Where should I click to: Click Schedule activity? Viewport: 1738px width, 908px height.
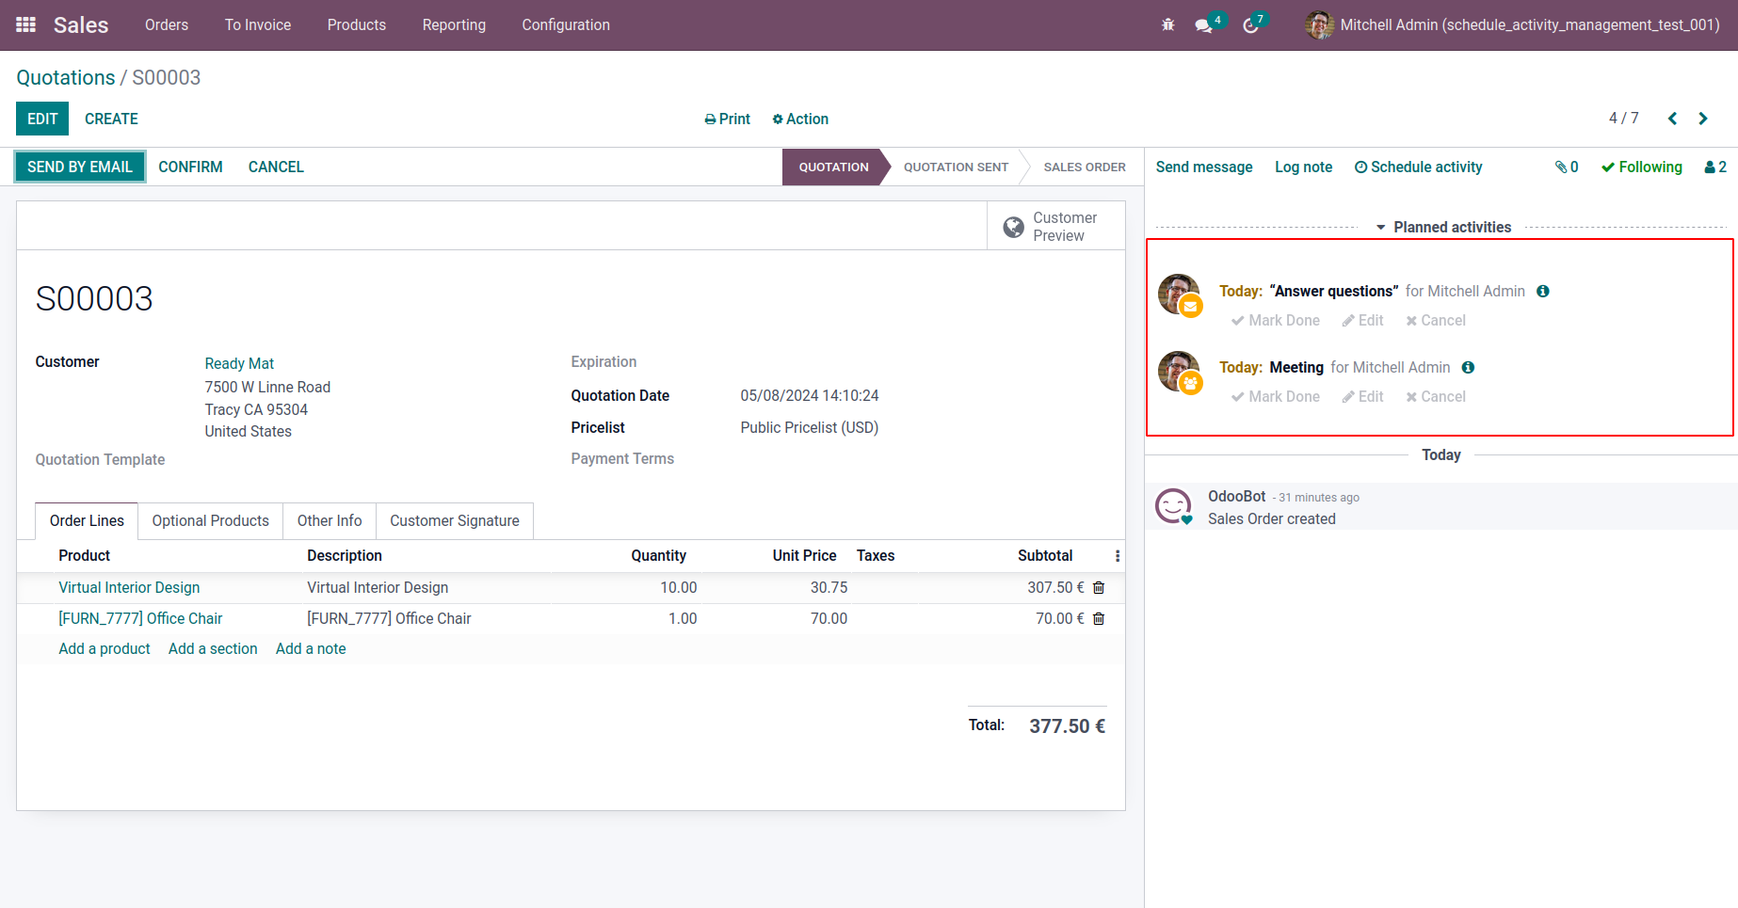point(1419,167)
